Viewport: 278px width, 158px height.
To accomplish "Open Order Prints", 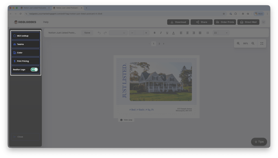I will 225,22.
